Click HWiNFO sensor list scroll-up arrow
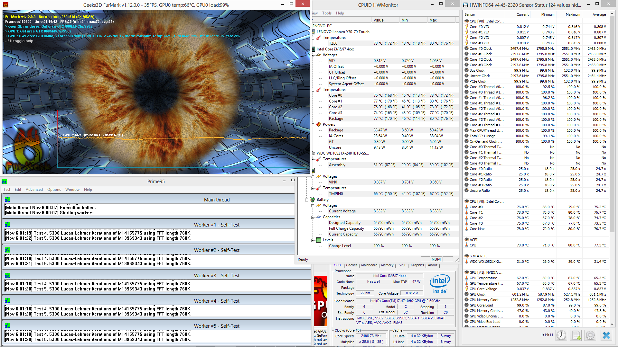 point(612,14)
